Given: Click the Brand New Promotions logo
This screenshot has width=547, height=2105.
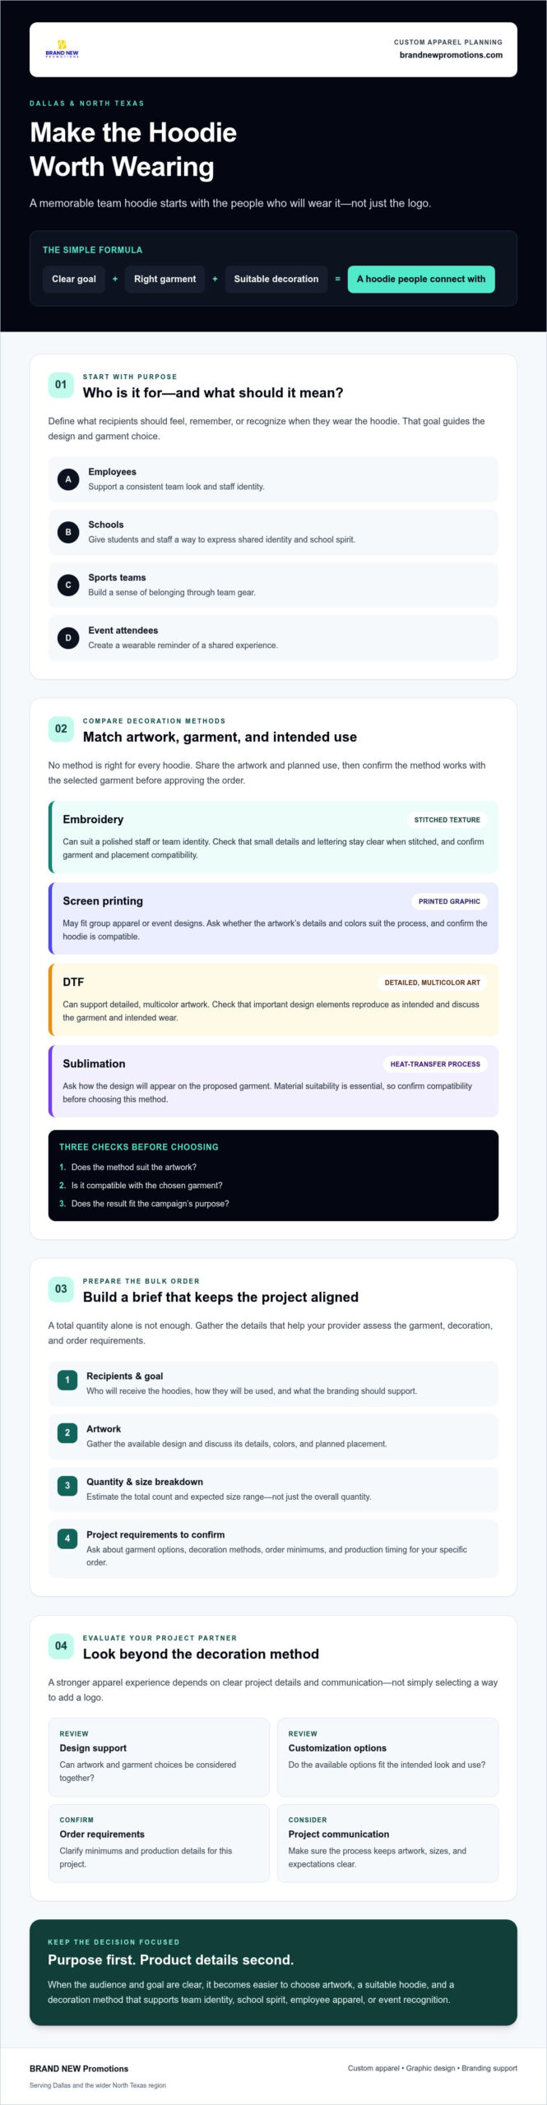Looking at the screenshot, I should point(63,49).
